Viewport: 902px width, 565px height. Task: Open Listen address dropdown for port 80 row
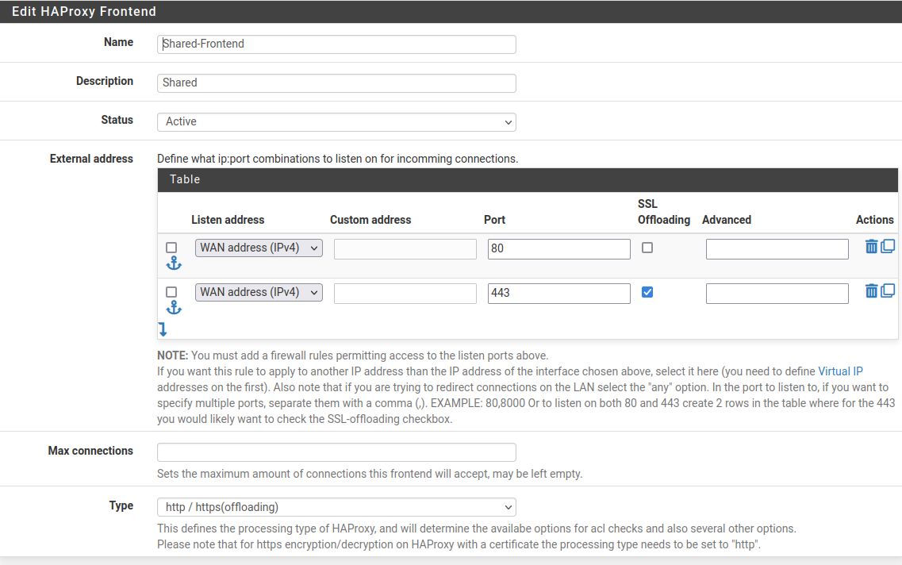click(259, 248)
